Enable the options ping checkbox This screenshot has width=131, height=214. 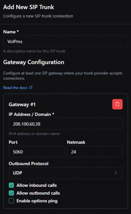tap(11, 201)
